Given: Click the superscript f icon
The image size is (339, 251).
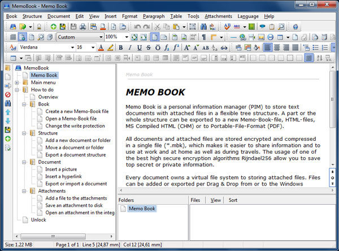Looking at the screenshot, I should (176, 47).
